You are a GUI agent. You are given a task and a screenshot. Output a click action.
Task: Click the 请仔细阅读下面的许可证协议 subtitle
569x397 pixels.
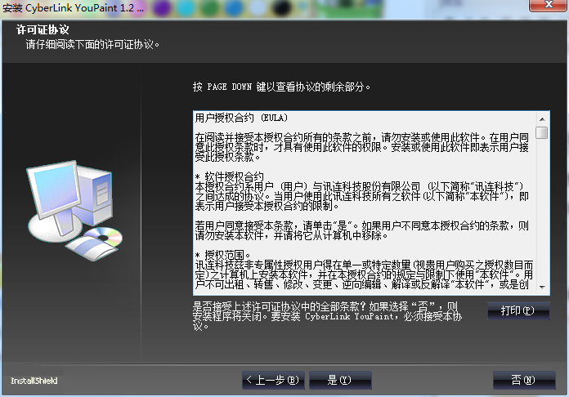[x=92, y=45]
